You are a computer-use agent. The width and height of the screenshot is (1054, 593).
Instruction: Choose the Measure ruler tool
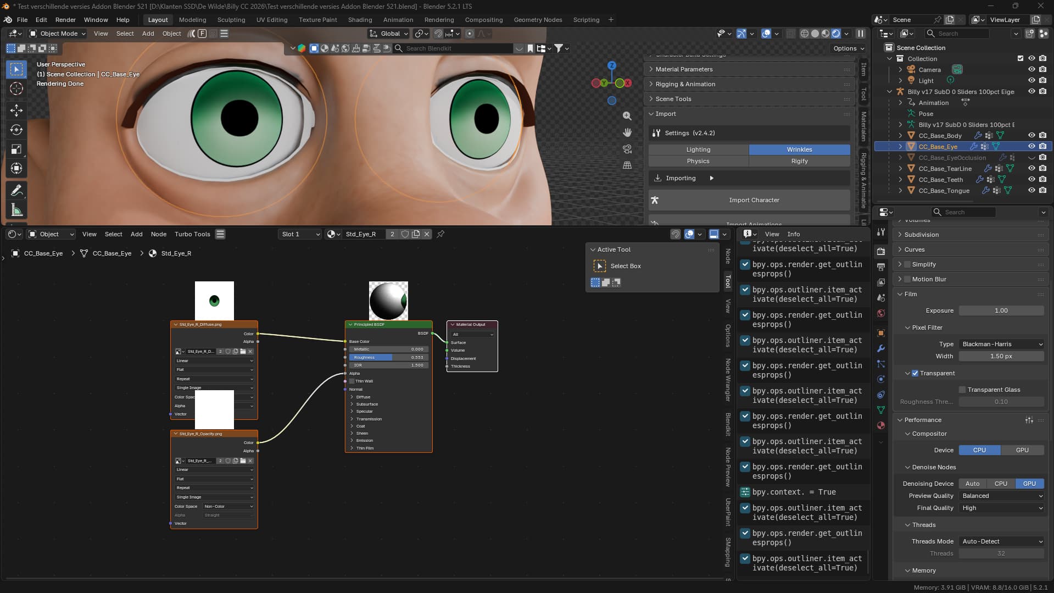click(16, 210)
